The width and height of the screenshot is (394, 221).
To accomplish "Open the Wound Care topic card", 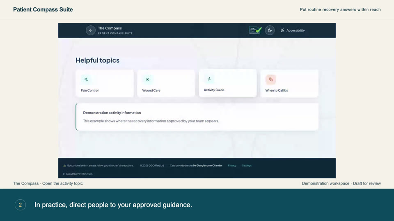I will [x=166, y=83].
